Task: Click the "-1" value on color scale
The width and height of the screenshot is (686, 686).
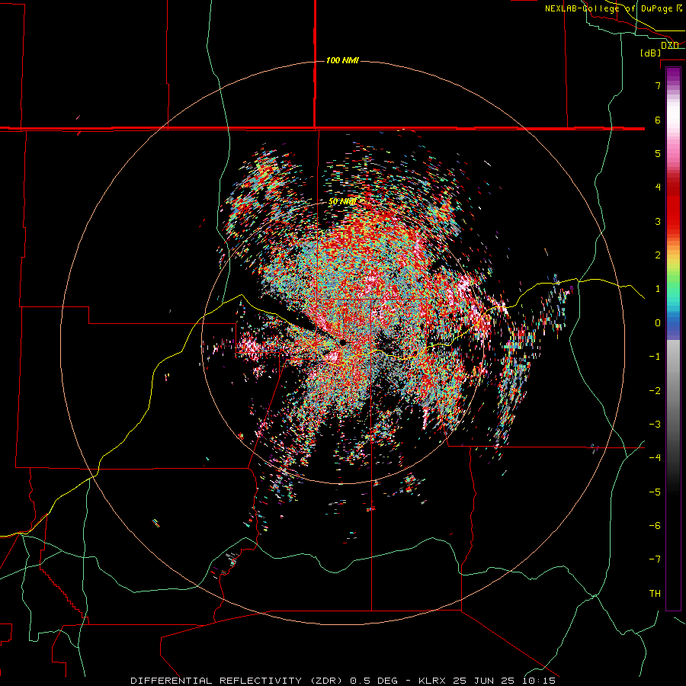Action: [x=655, y=356]
